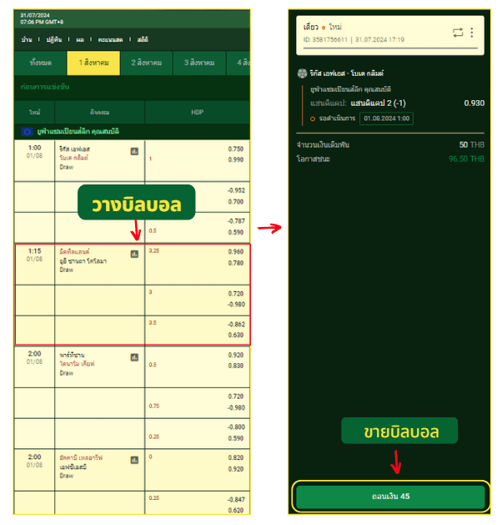Select odds -0.862
Viewport: 502px width, 525px height.
(x=236, y=325)
